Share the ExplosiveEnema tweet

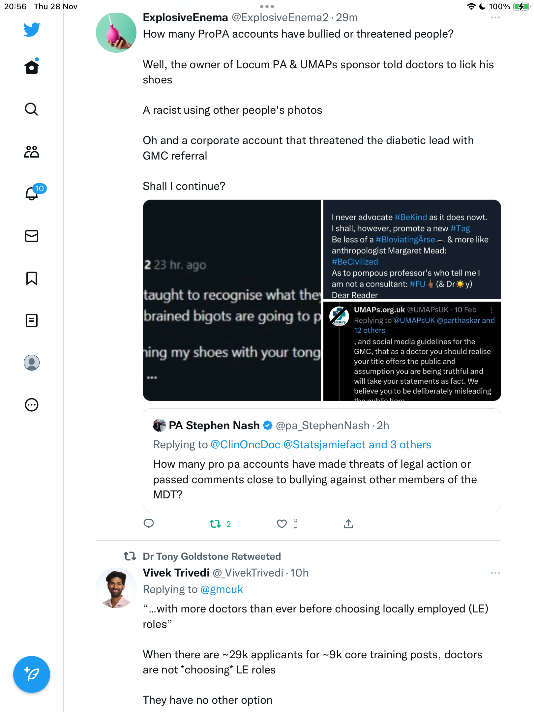click(348, 523)
